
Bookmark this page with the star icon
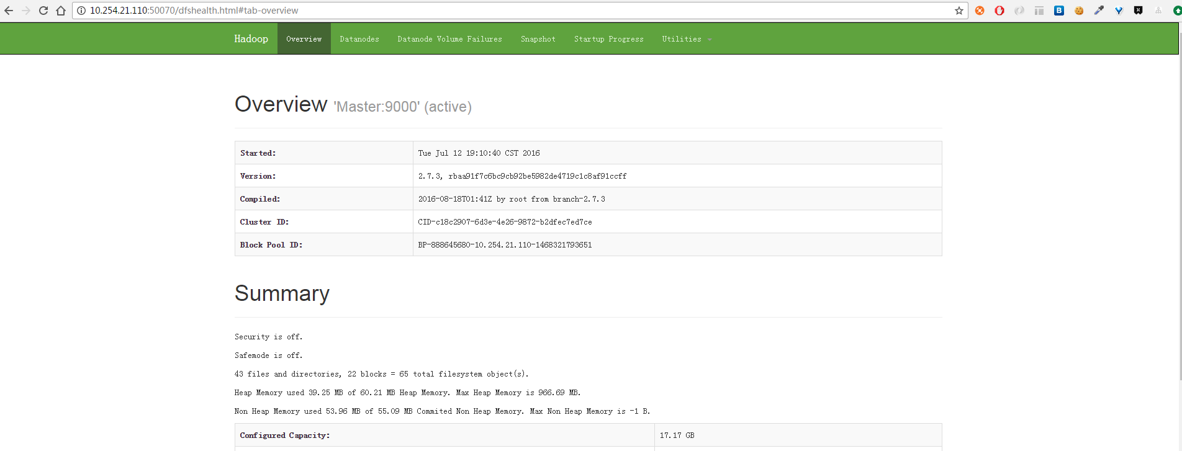pos(959,11)
